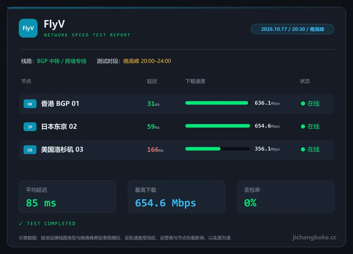Viewport: 353px width, 254px height.
Task: Click the 31ms latency value
Action: pyautogui.click(x=153, y=104)
